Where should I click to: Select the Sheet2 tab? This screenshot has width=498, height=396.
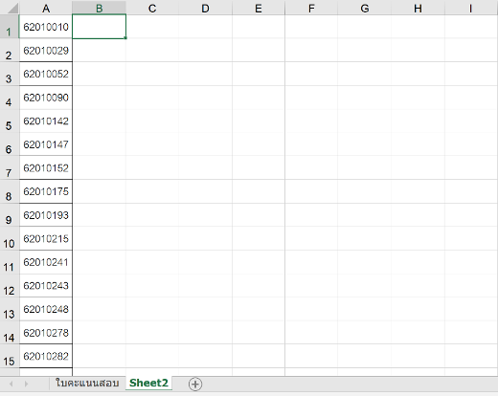click(148, 383)
